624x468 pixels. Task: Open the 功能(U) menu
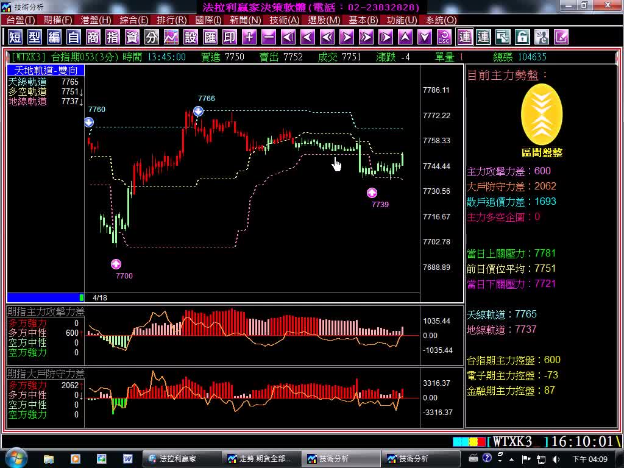tap(402, 20)
